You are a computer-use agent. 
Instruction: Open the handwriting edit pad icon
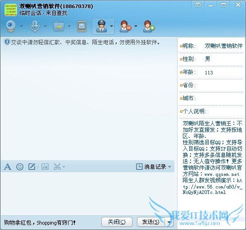[32, 166]
